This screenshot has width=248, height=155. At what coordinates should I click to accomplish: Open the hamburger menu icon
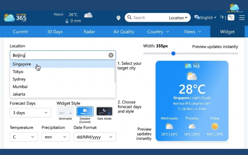point(242,17)
